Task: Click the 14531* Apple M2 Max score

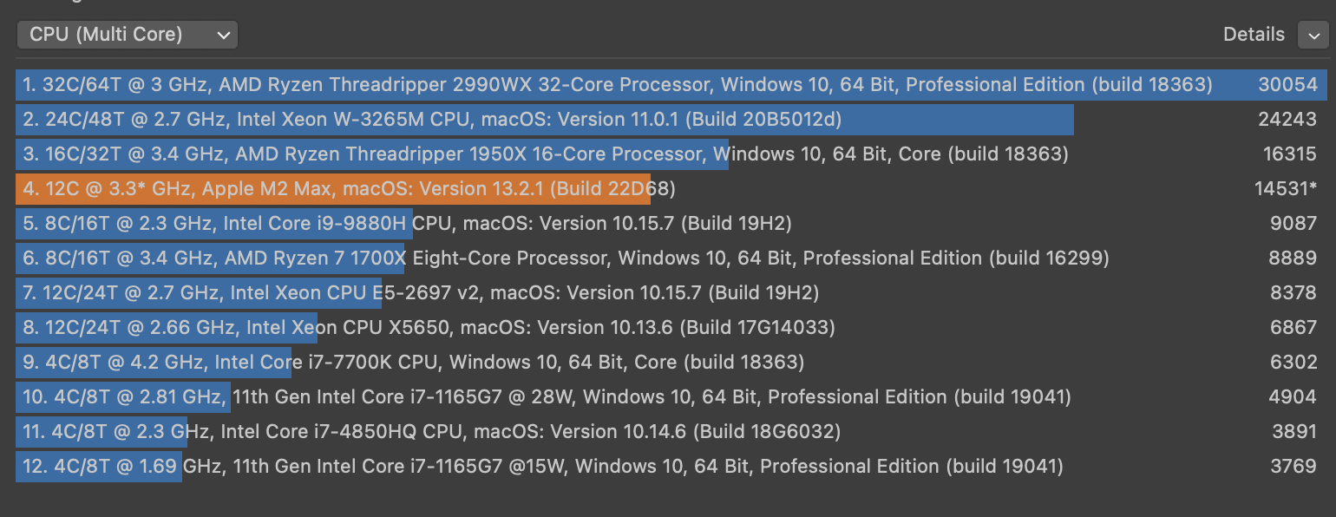Action: (x=1286, y=189)
